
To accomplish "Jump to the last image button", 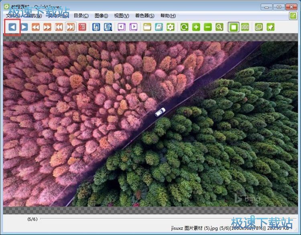I will [70, 27].
